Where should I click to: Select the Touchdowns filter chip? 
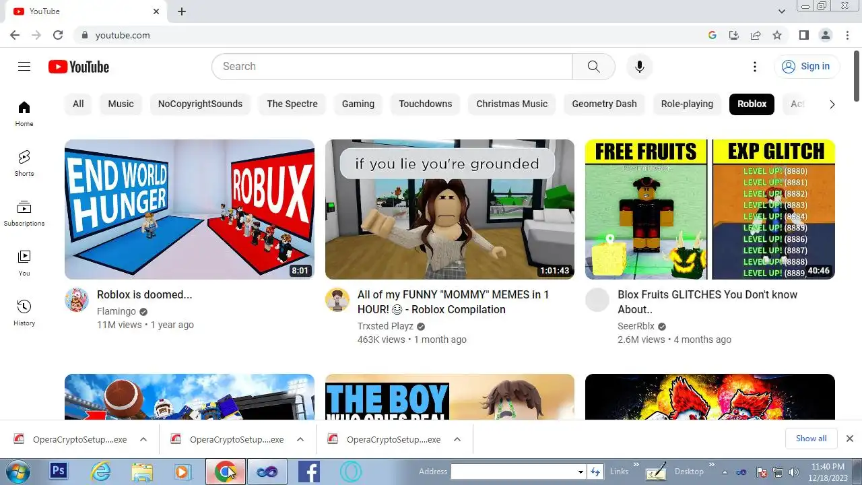[426, 104]
